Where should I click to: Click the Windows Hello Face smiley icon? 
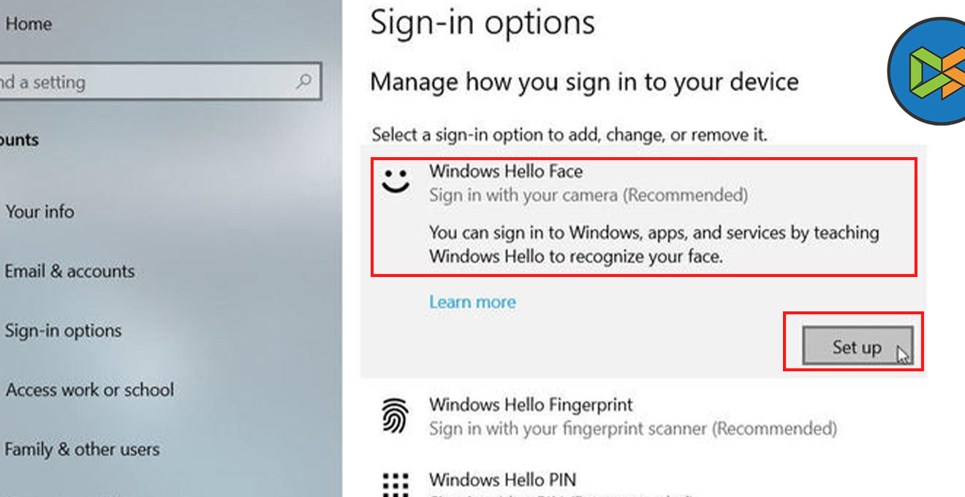click(x=396, y=182)
